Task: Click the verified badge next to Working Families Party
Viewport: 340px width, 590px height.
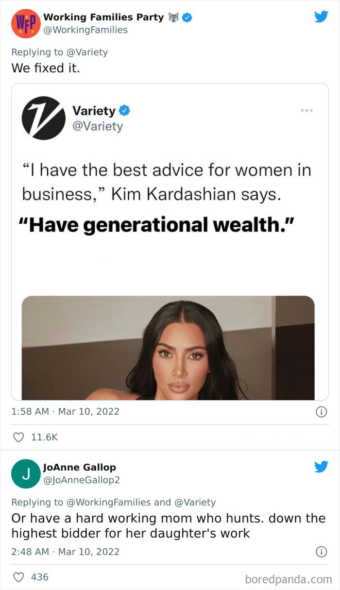Action: pos(187,16)
